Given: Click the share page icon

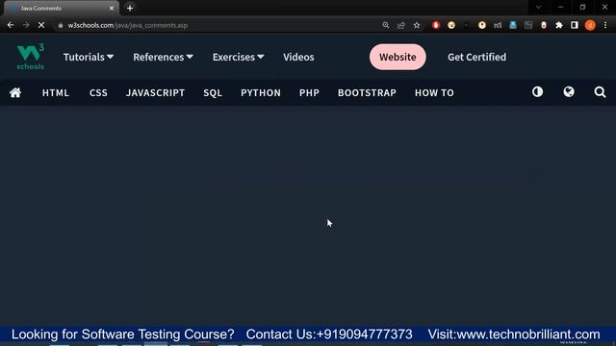Looking at the screenshot, I should coord(401,25).
